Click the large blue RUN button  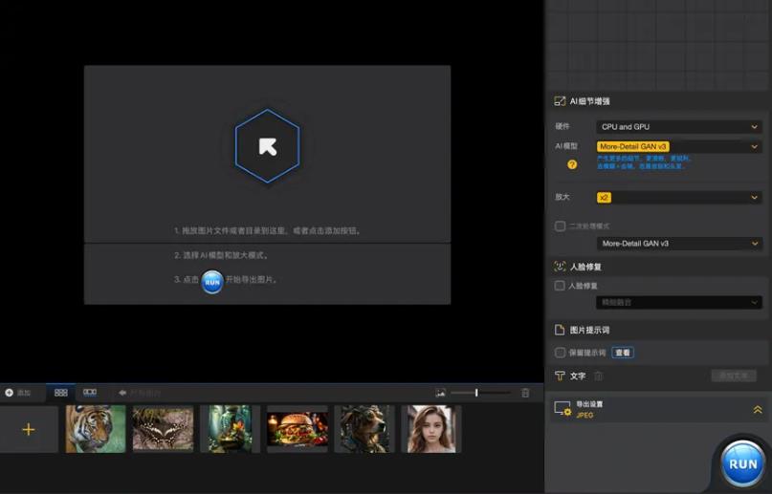click(742, 463)
